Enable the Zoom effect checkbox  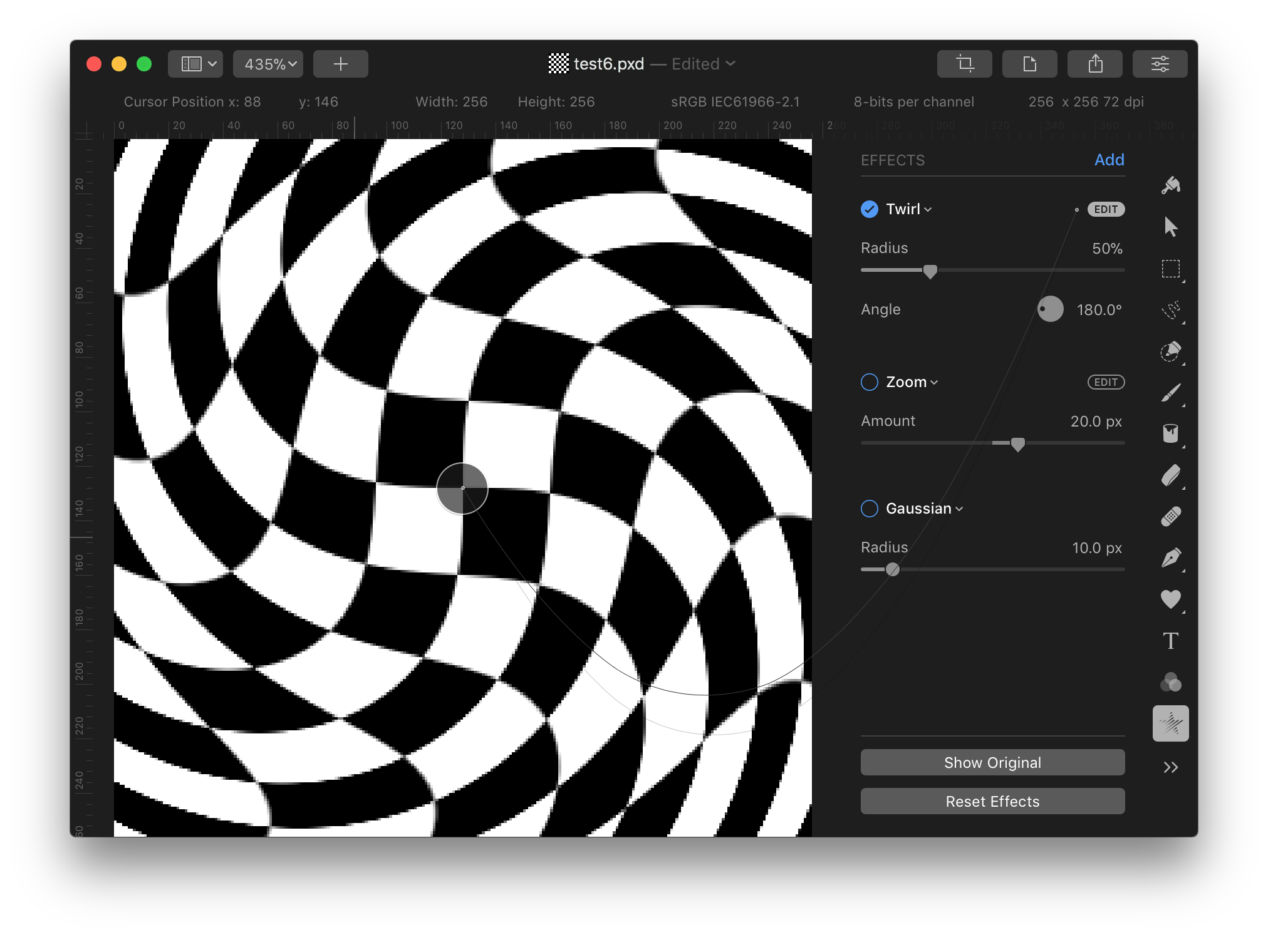tap(870, 382)
